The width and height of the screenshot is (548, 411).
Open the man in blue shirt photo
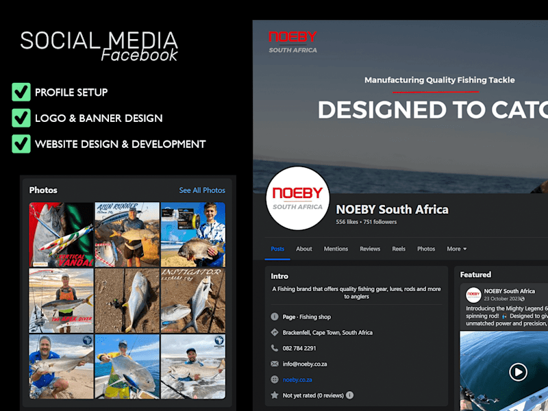61,366
